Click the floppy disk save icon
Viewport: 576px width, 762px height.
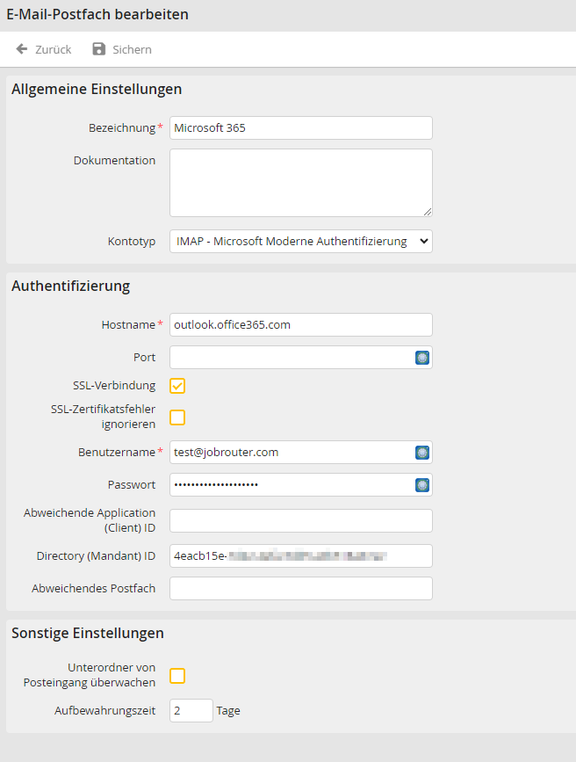pyautogui.click(x=97, y=49)
